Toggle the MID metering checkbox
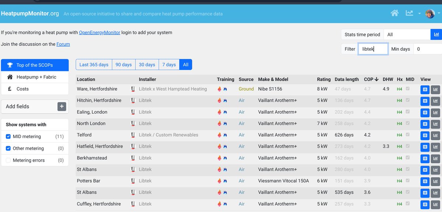 pyautogui.click(x=8, y=137)
